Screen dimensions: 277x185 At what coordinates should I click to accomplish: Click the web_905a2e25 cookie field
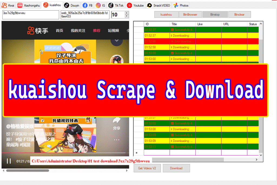(x=85, y=15)
